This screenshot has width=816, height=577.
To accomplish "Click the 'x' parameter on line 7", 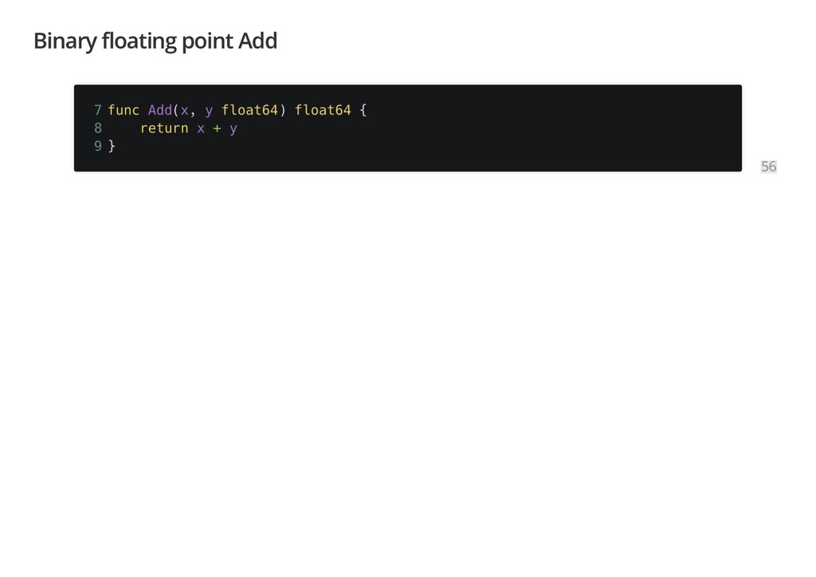I will [x=184, y=111].
